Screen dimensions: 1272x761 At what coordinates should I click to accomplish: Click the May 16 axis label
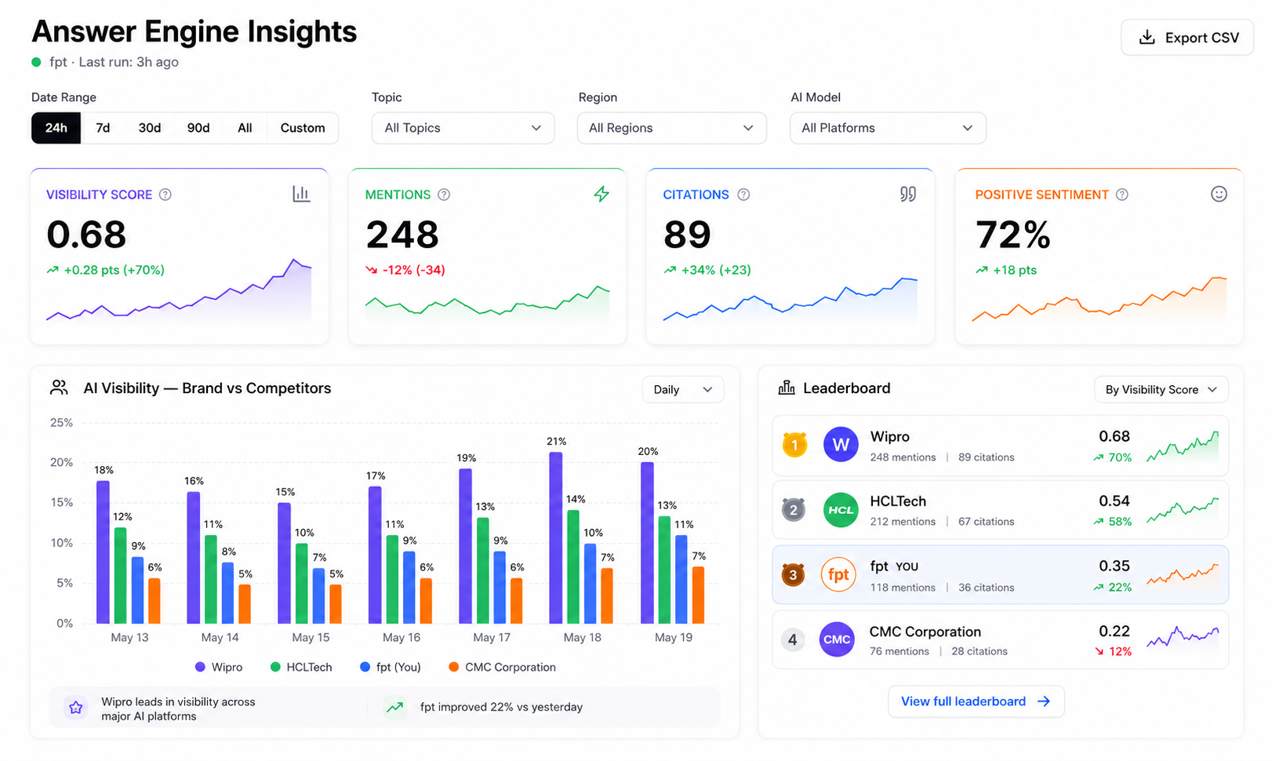pyautogui.click(x=402, y=637)
